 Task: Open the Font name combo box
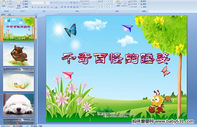coord(37,3)
